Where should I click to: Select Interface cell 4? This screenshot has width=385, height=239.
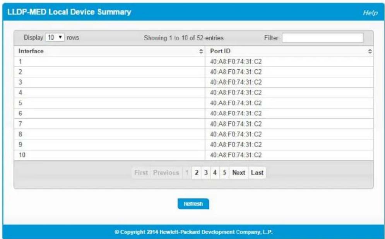[110, 93]
